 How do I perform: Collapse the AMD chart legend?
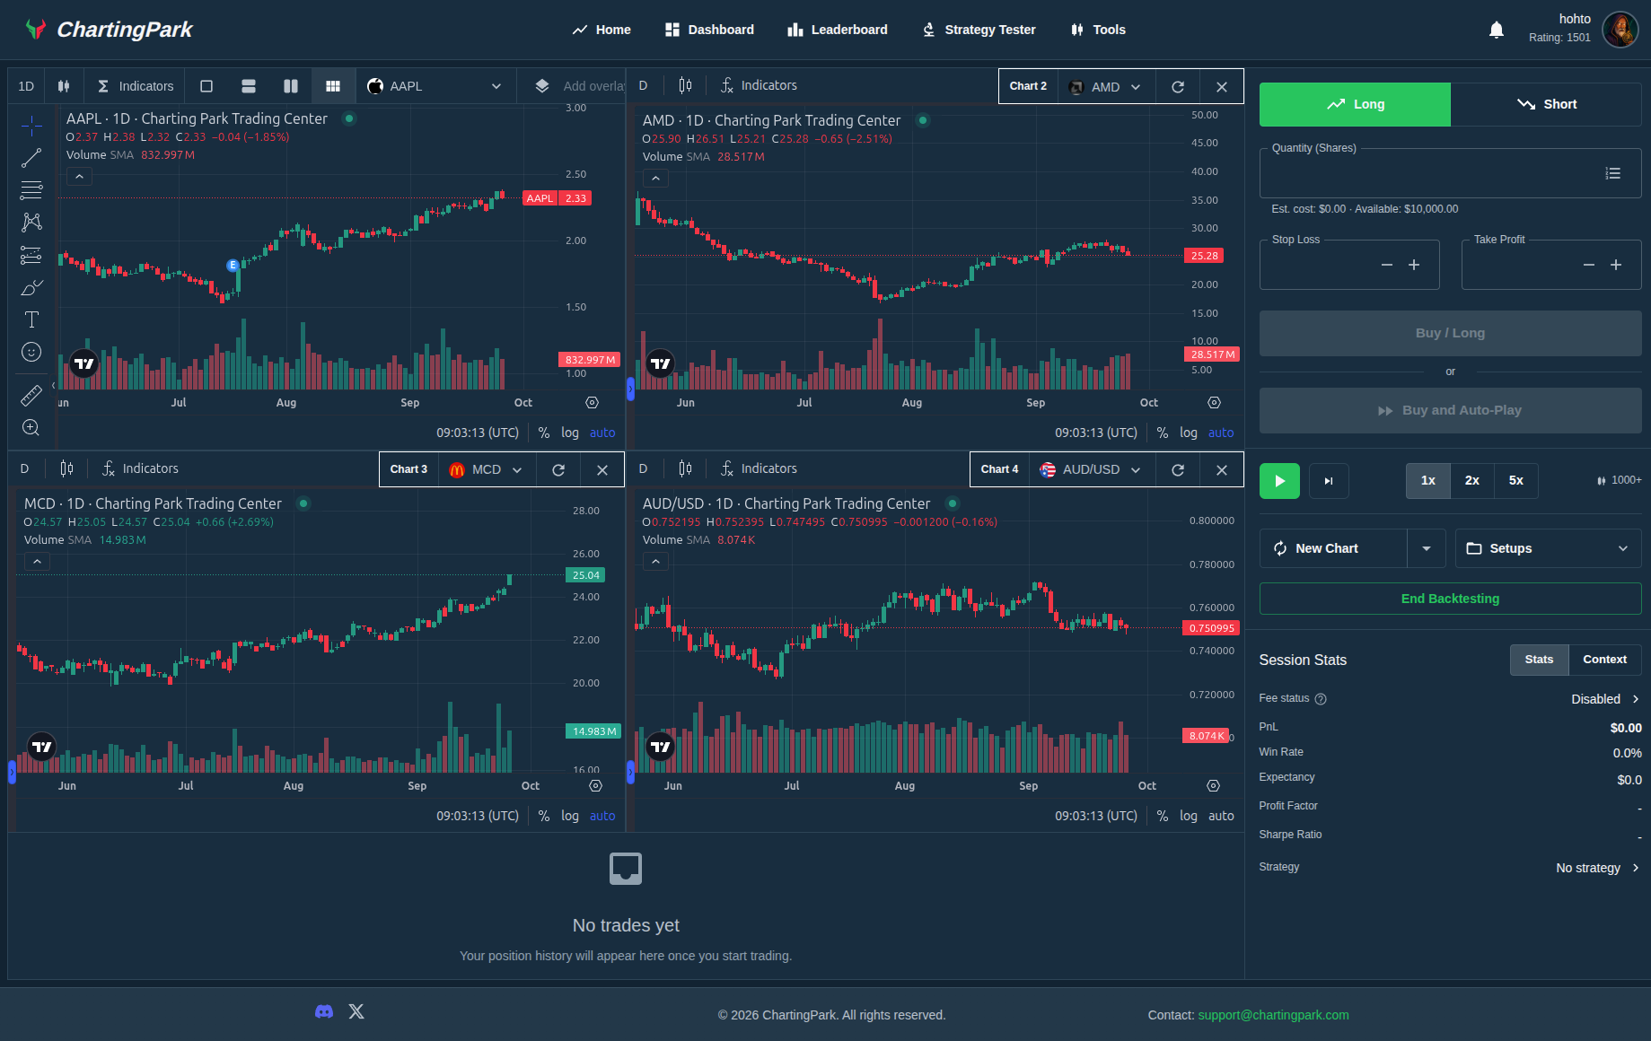pos(655,179)
